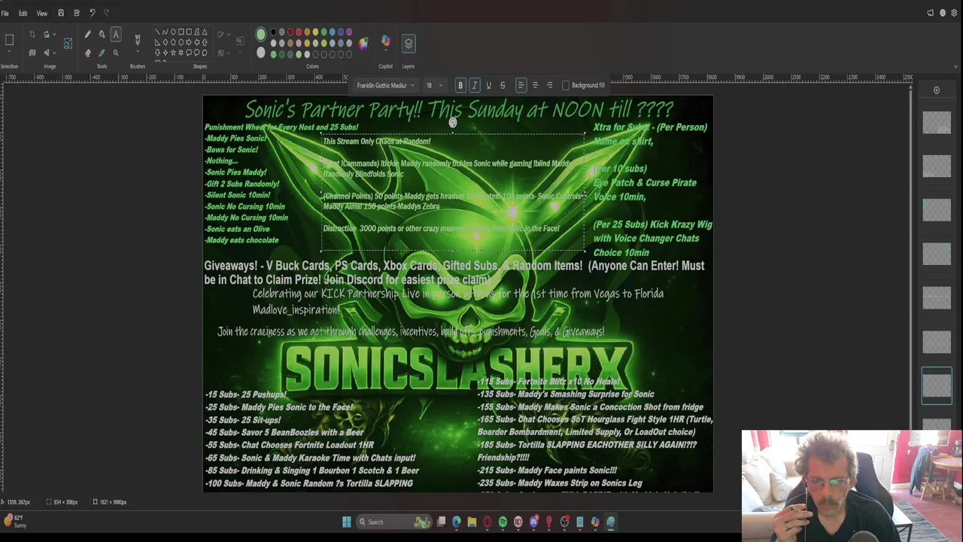Image resolution: width=963 pixels, height=542 pixels.
Task: Pick the purple color swatch
Action: coord(349,32)
